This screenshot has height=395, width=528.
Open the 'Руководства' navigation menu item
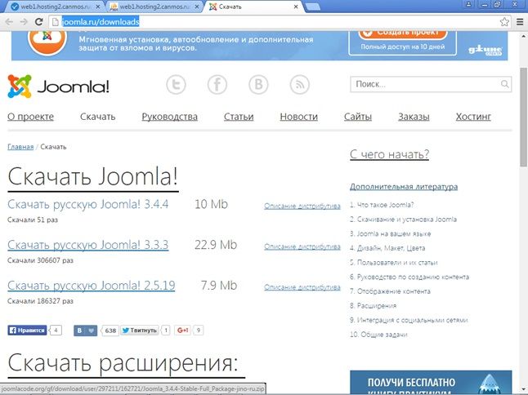pos(169,117)
